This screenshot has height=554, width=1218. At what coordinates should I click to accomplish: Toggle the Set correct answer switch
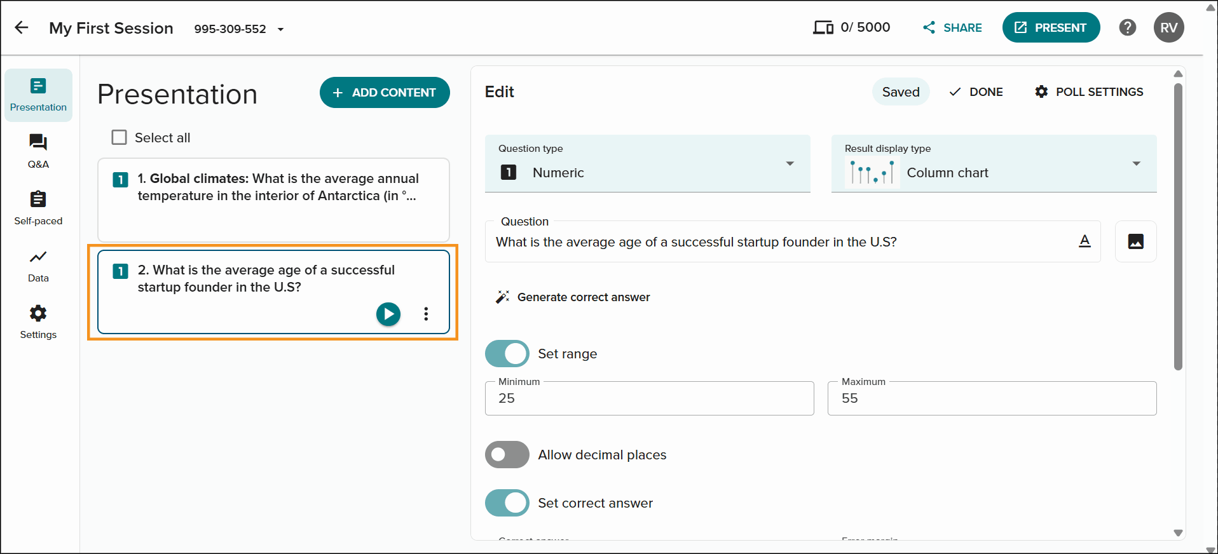click(x=507, y=503)
